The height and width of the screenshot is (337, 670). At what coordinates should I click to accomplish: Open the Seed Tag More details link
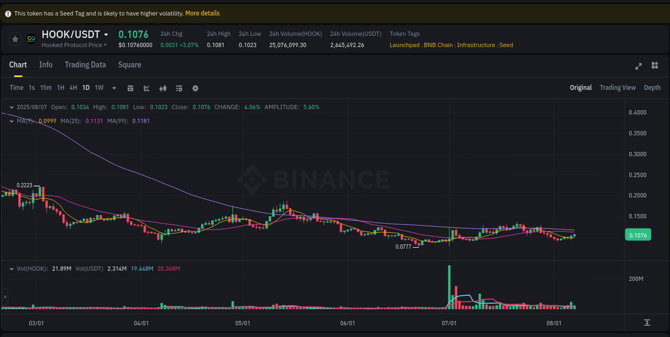(202, 13)
